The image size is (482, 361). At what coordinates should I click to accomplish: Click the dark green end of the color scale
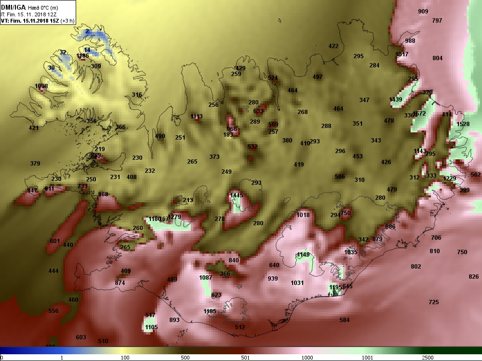pyautogui.click(x=452, y=350)
